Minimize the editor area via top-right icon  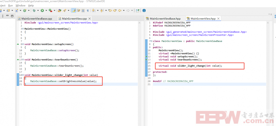click(x=269, y=14)
